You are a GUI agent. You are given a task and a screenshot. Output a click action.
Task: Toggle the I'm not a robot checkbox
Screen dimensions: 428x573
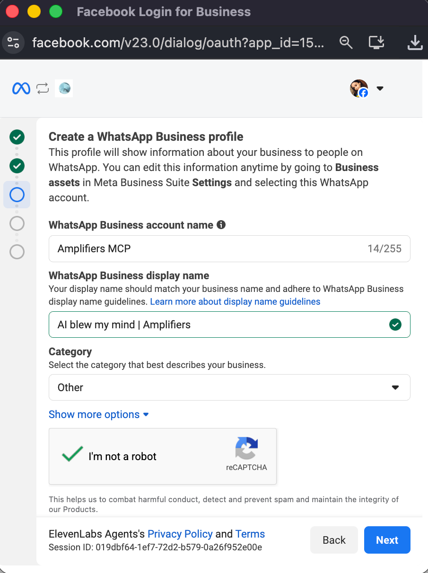72,455
